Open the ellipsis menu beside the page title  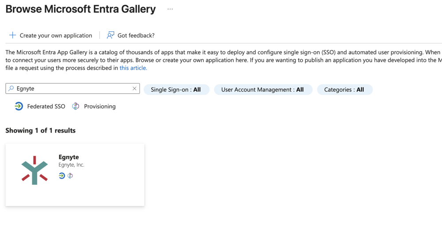pyautogui.click(x=170, y=9)
